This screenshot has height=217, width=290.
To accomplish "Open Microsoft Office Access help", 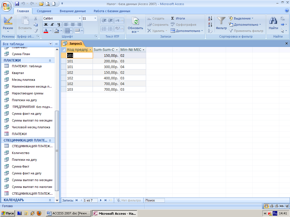I will click(287, 11).
